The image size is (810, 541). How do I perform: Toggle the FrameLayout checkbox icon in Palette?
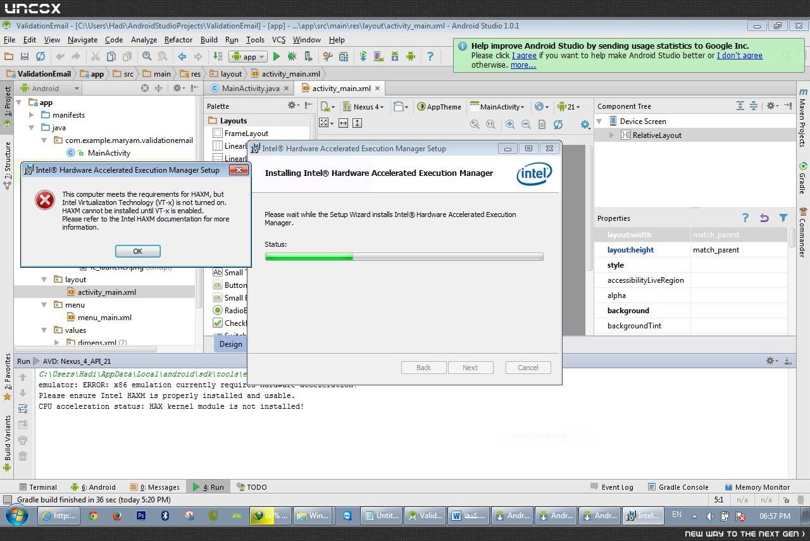(x=218, y=134)
